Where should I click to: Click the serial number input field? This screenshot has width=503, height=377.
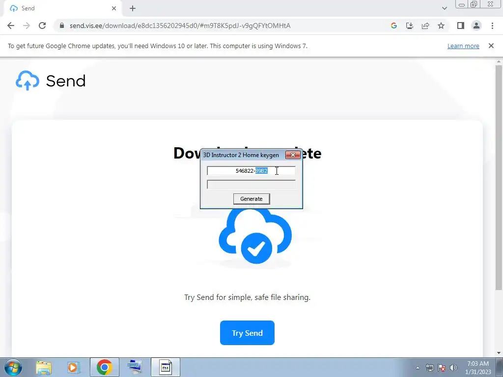coord(251,171)
